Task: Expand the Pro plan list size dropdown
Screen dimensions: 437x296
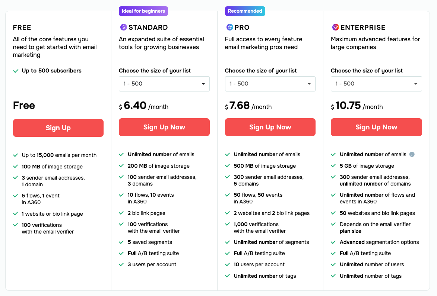Action: pos(270,84)
